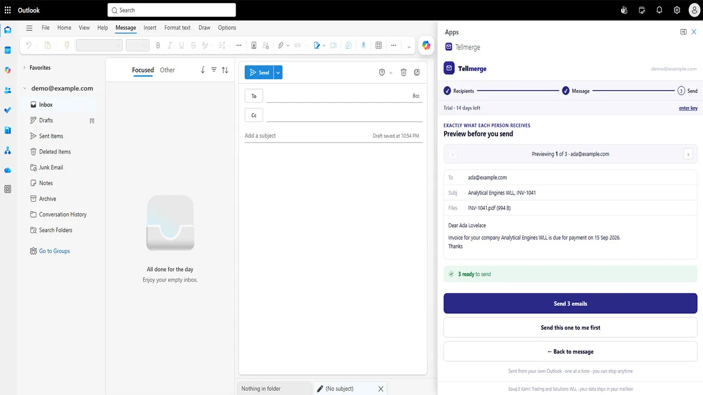The height and width of the screenshot is (395, 703).
Task: Click the Format painter icon
Action: click(x=66, y=45)
